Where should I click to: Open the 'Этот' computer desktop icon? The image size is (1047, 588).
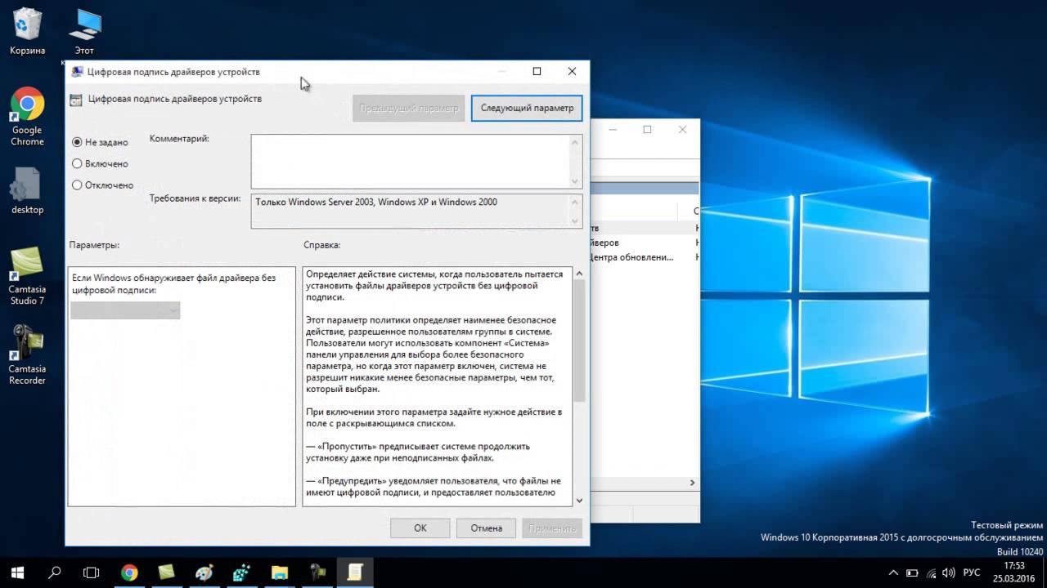click(x=84, y=32)
